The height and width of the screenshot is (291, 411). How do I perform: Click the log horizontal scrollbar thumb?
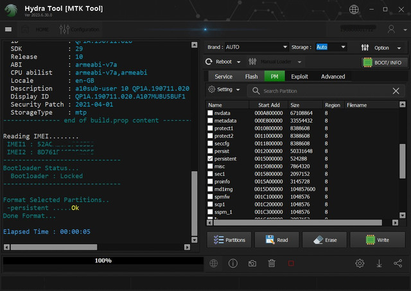pyautogui.click(x=54, y=247)
